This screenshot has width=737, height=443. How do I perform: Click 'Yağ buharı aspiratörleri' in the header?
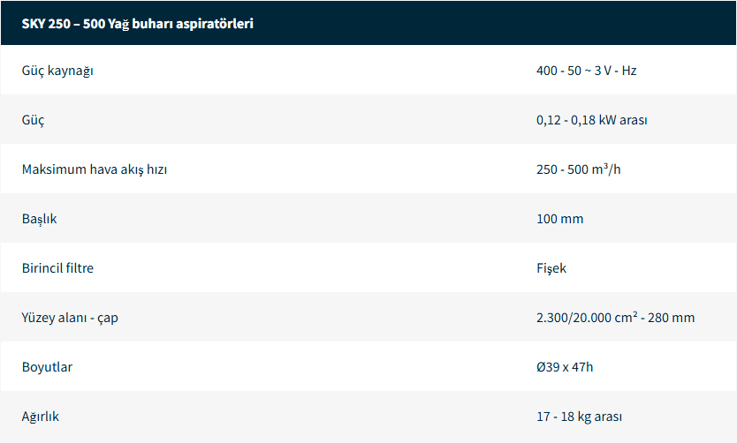click(181, 24)
